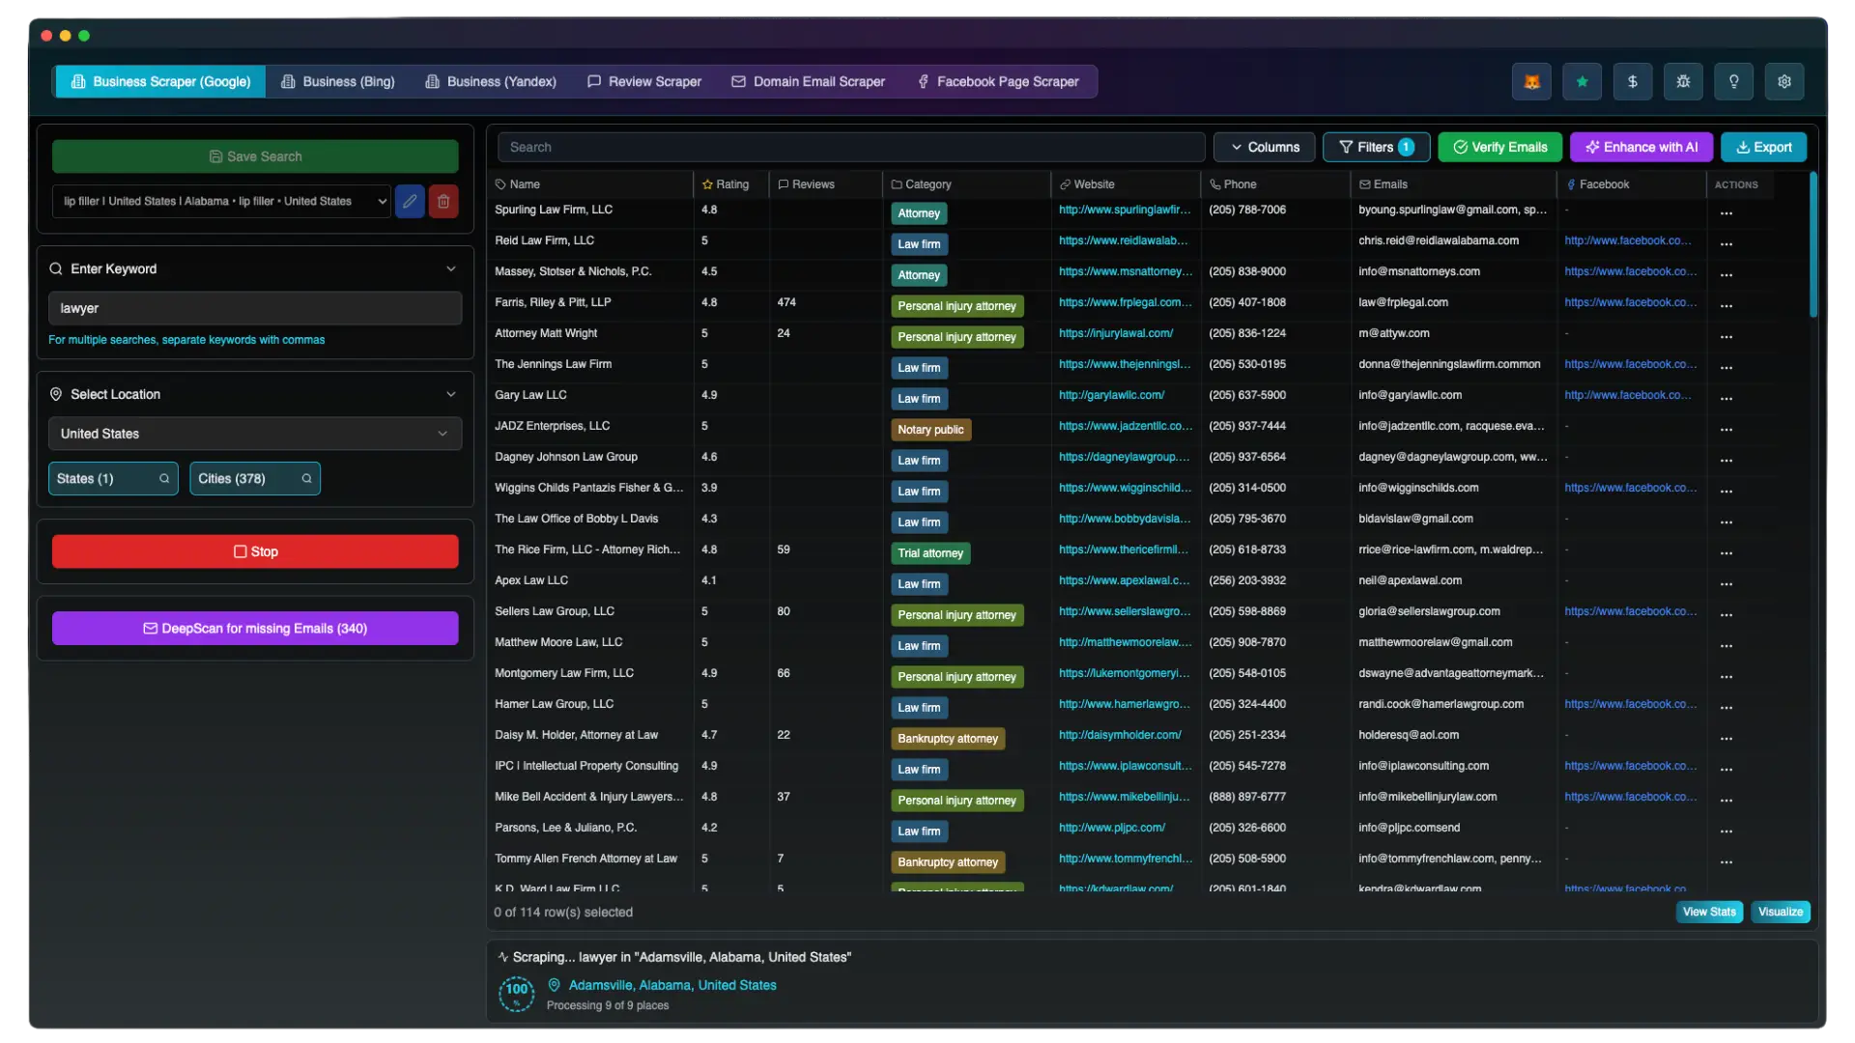Open the Columns dropdown
The image size is (1855, 1043).
click(1264, 147)
